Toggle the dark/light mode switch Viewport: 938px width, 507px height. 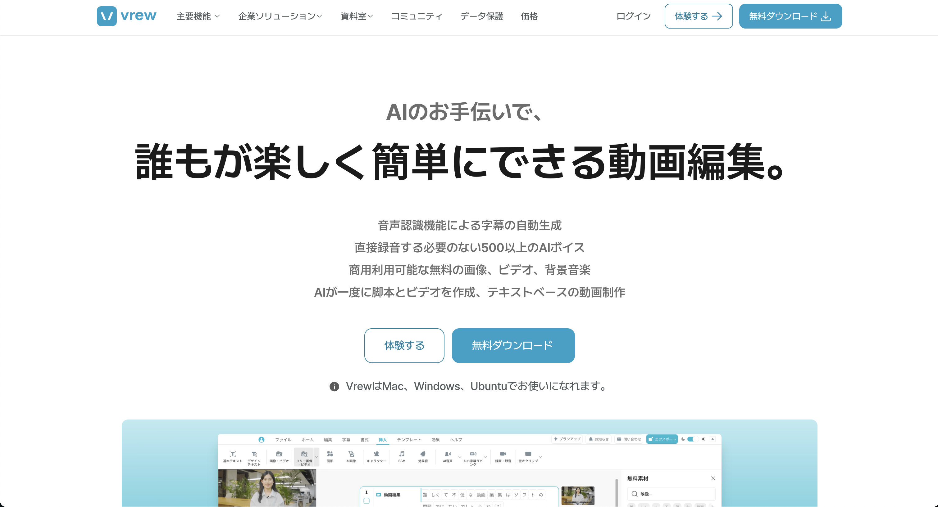[x=693, y=439]
